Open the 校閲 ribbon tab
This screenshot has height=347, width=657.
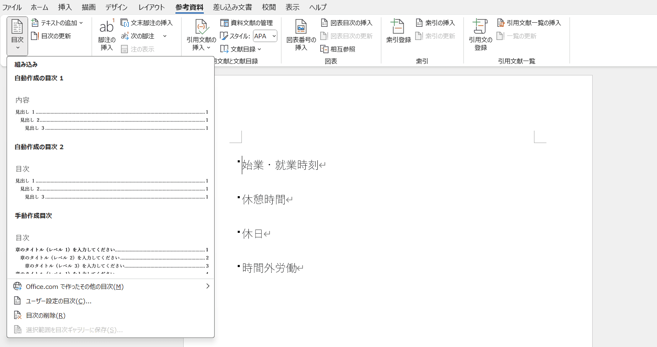pyautogui.click(x=269, y=7)
